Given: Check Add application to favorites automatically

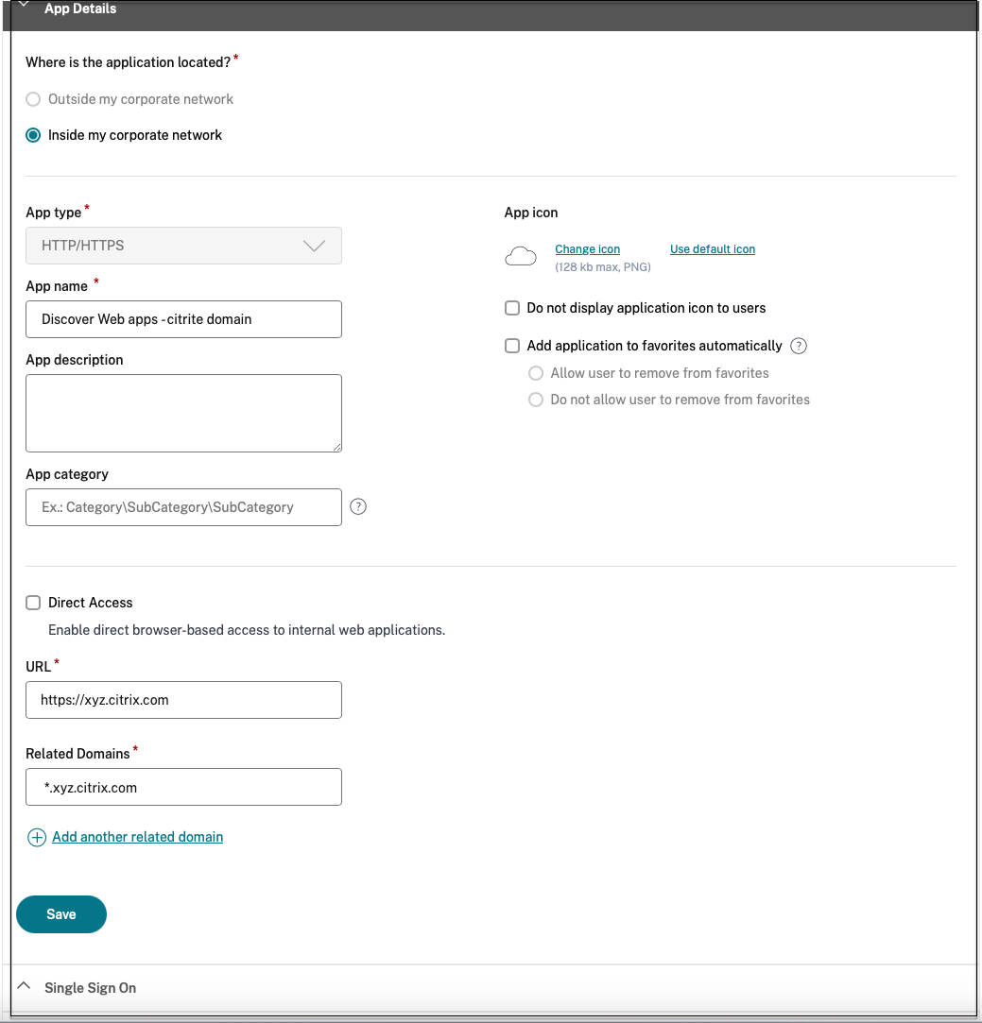Looking at the screenshot, I should pyautogui.click(x=512, y=346).
